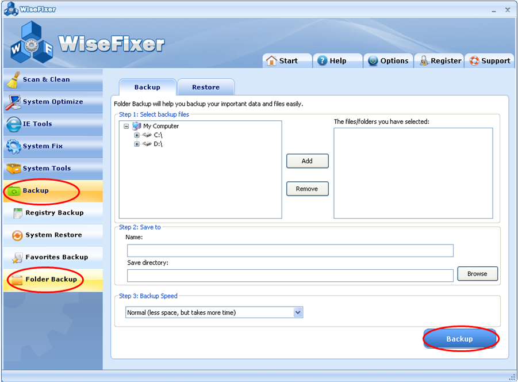Select 'C:\' label in tree
The height and width of the screenshot is (382, 518).
pyautogui.click(x=158, y=135)
